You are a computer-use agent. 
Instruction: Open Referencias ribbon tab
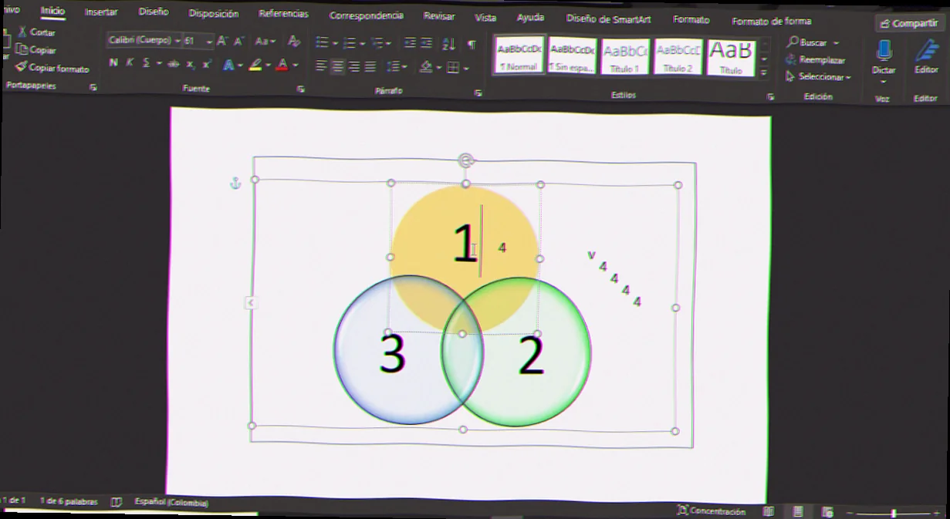[283, 14]
